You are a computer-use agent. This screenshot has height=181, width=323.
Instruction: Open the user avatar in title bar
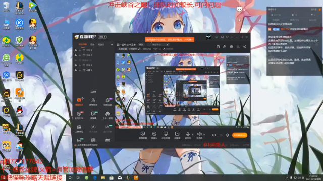pyautogui.click(x=208, y=37)
